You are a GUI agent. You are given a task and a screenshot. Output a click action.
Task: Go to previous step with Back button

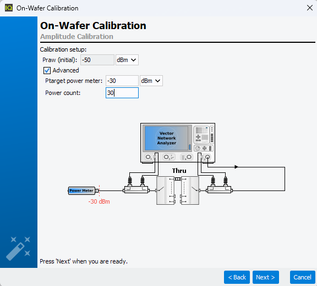pos(237,277)
